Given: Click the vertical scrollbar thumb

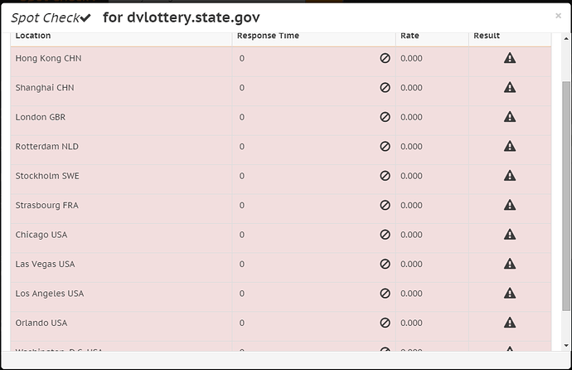Looking at the screenshot, I should pos(566,196).
